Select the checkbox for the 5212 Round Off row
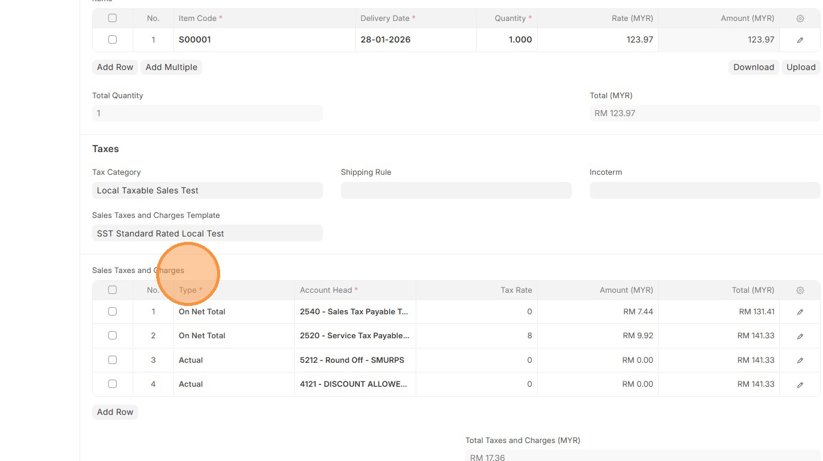Image resolution: width=823 pixels, height=461 pixels. pos(112,360)
